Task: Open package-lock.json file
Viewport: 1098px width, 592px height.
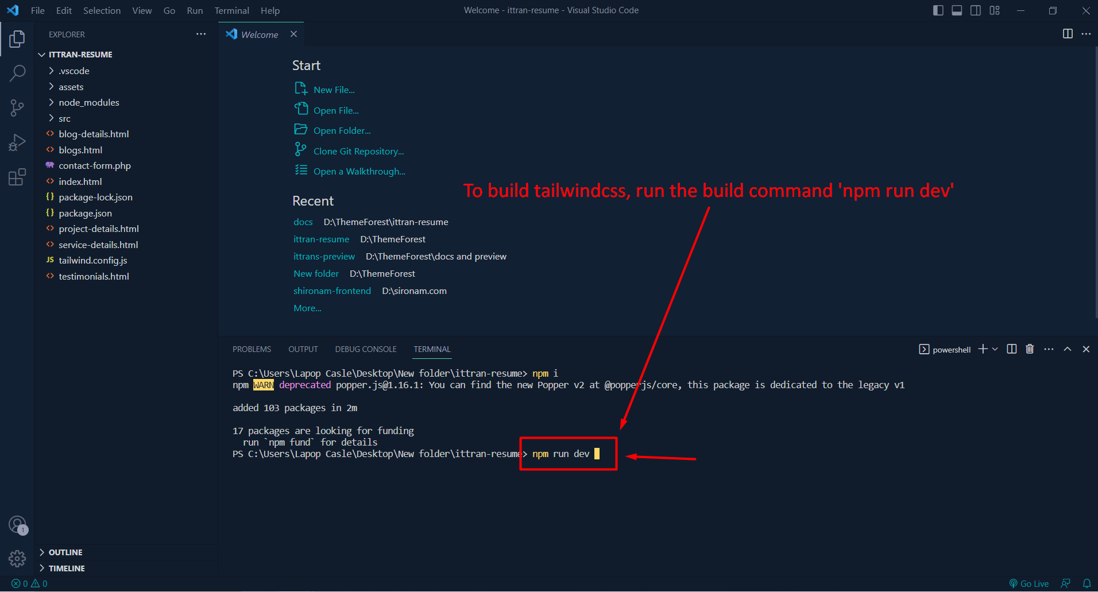Action: [x=126, y=197]
